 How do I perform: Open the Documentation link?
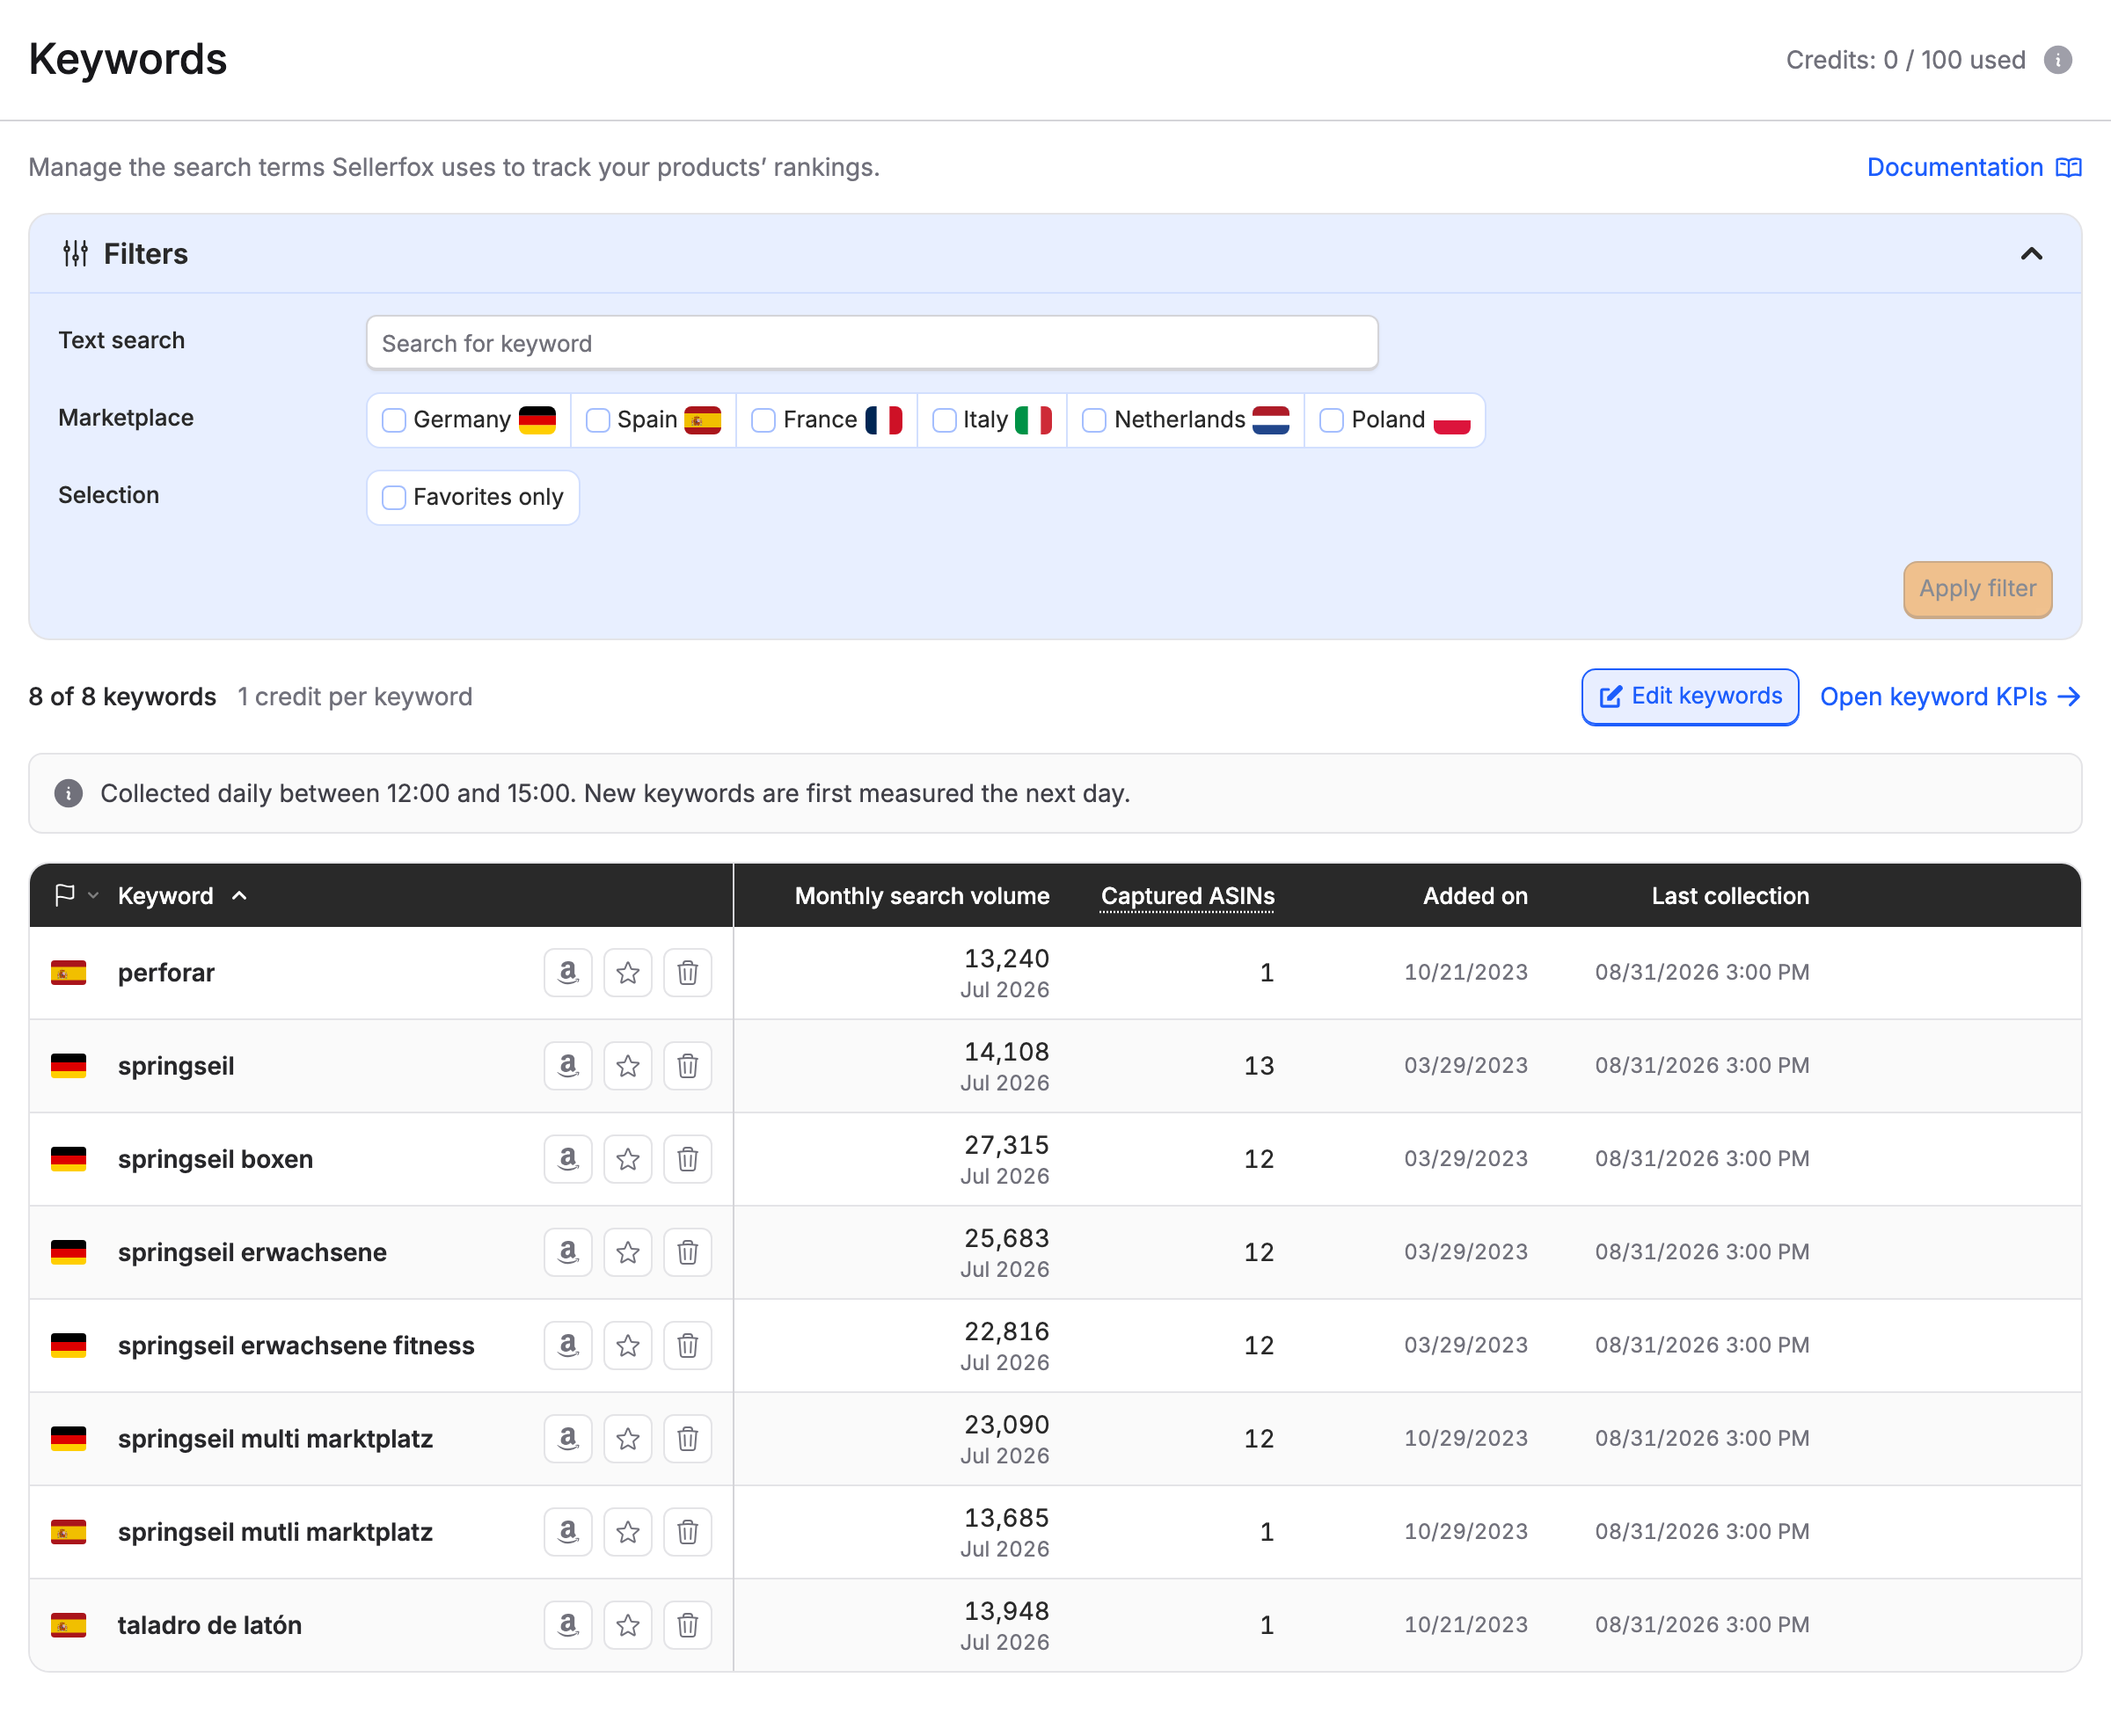1974,167
